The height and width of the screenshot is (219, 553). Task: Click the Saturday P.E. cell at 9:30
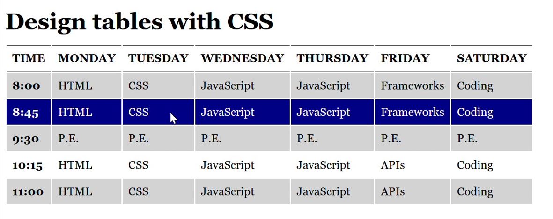[467, 139]
